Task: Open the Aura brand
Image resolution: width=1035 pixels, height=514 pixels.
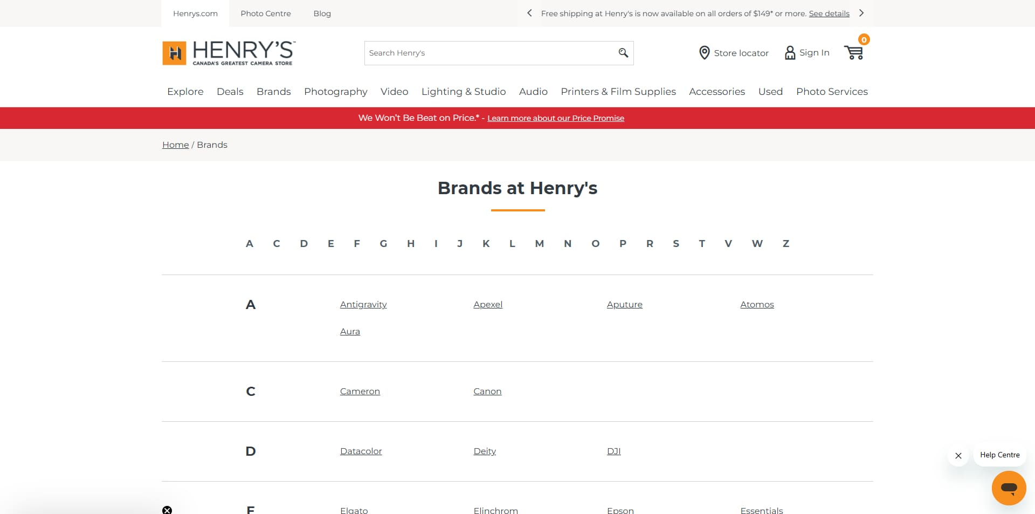Action: pos(350,332)
